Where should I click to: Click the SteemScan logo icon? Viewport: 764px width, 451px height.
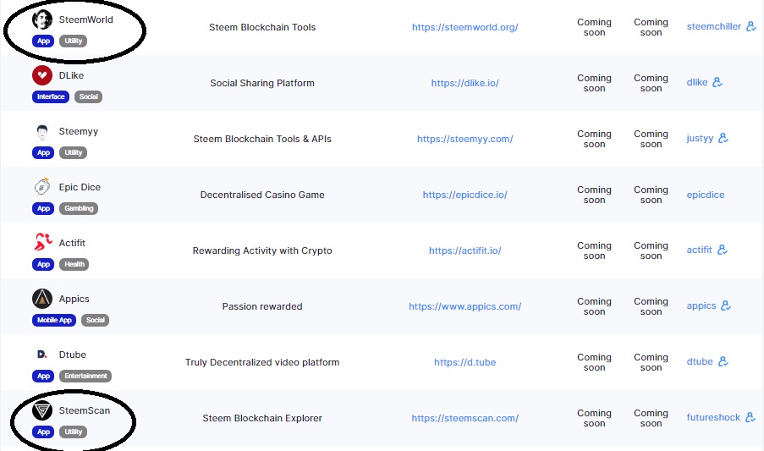(x=41, y=410)
